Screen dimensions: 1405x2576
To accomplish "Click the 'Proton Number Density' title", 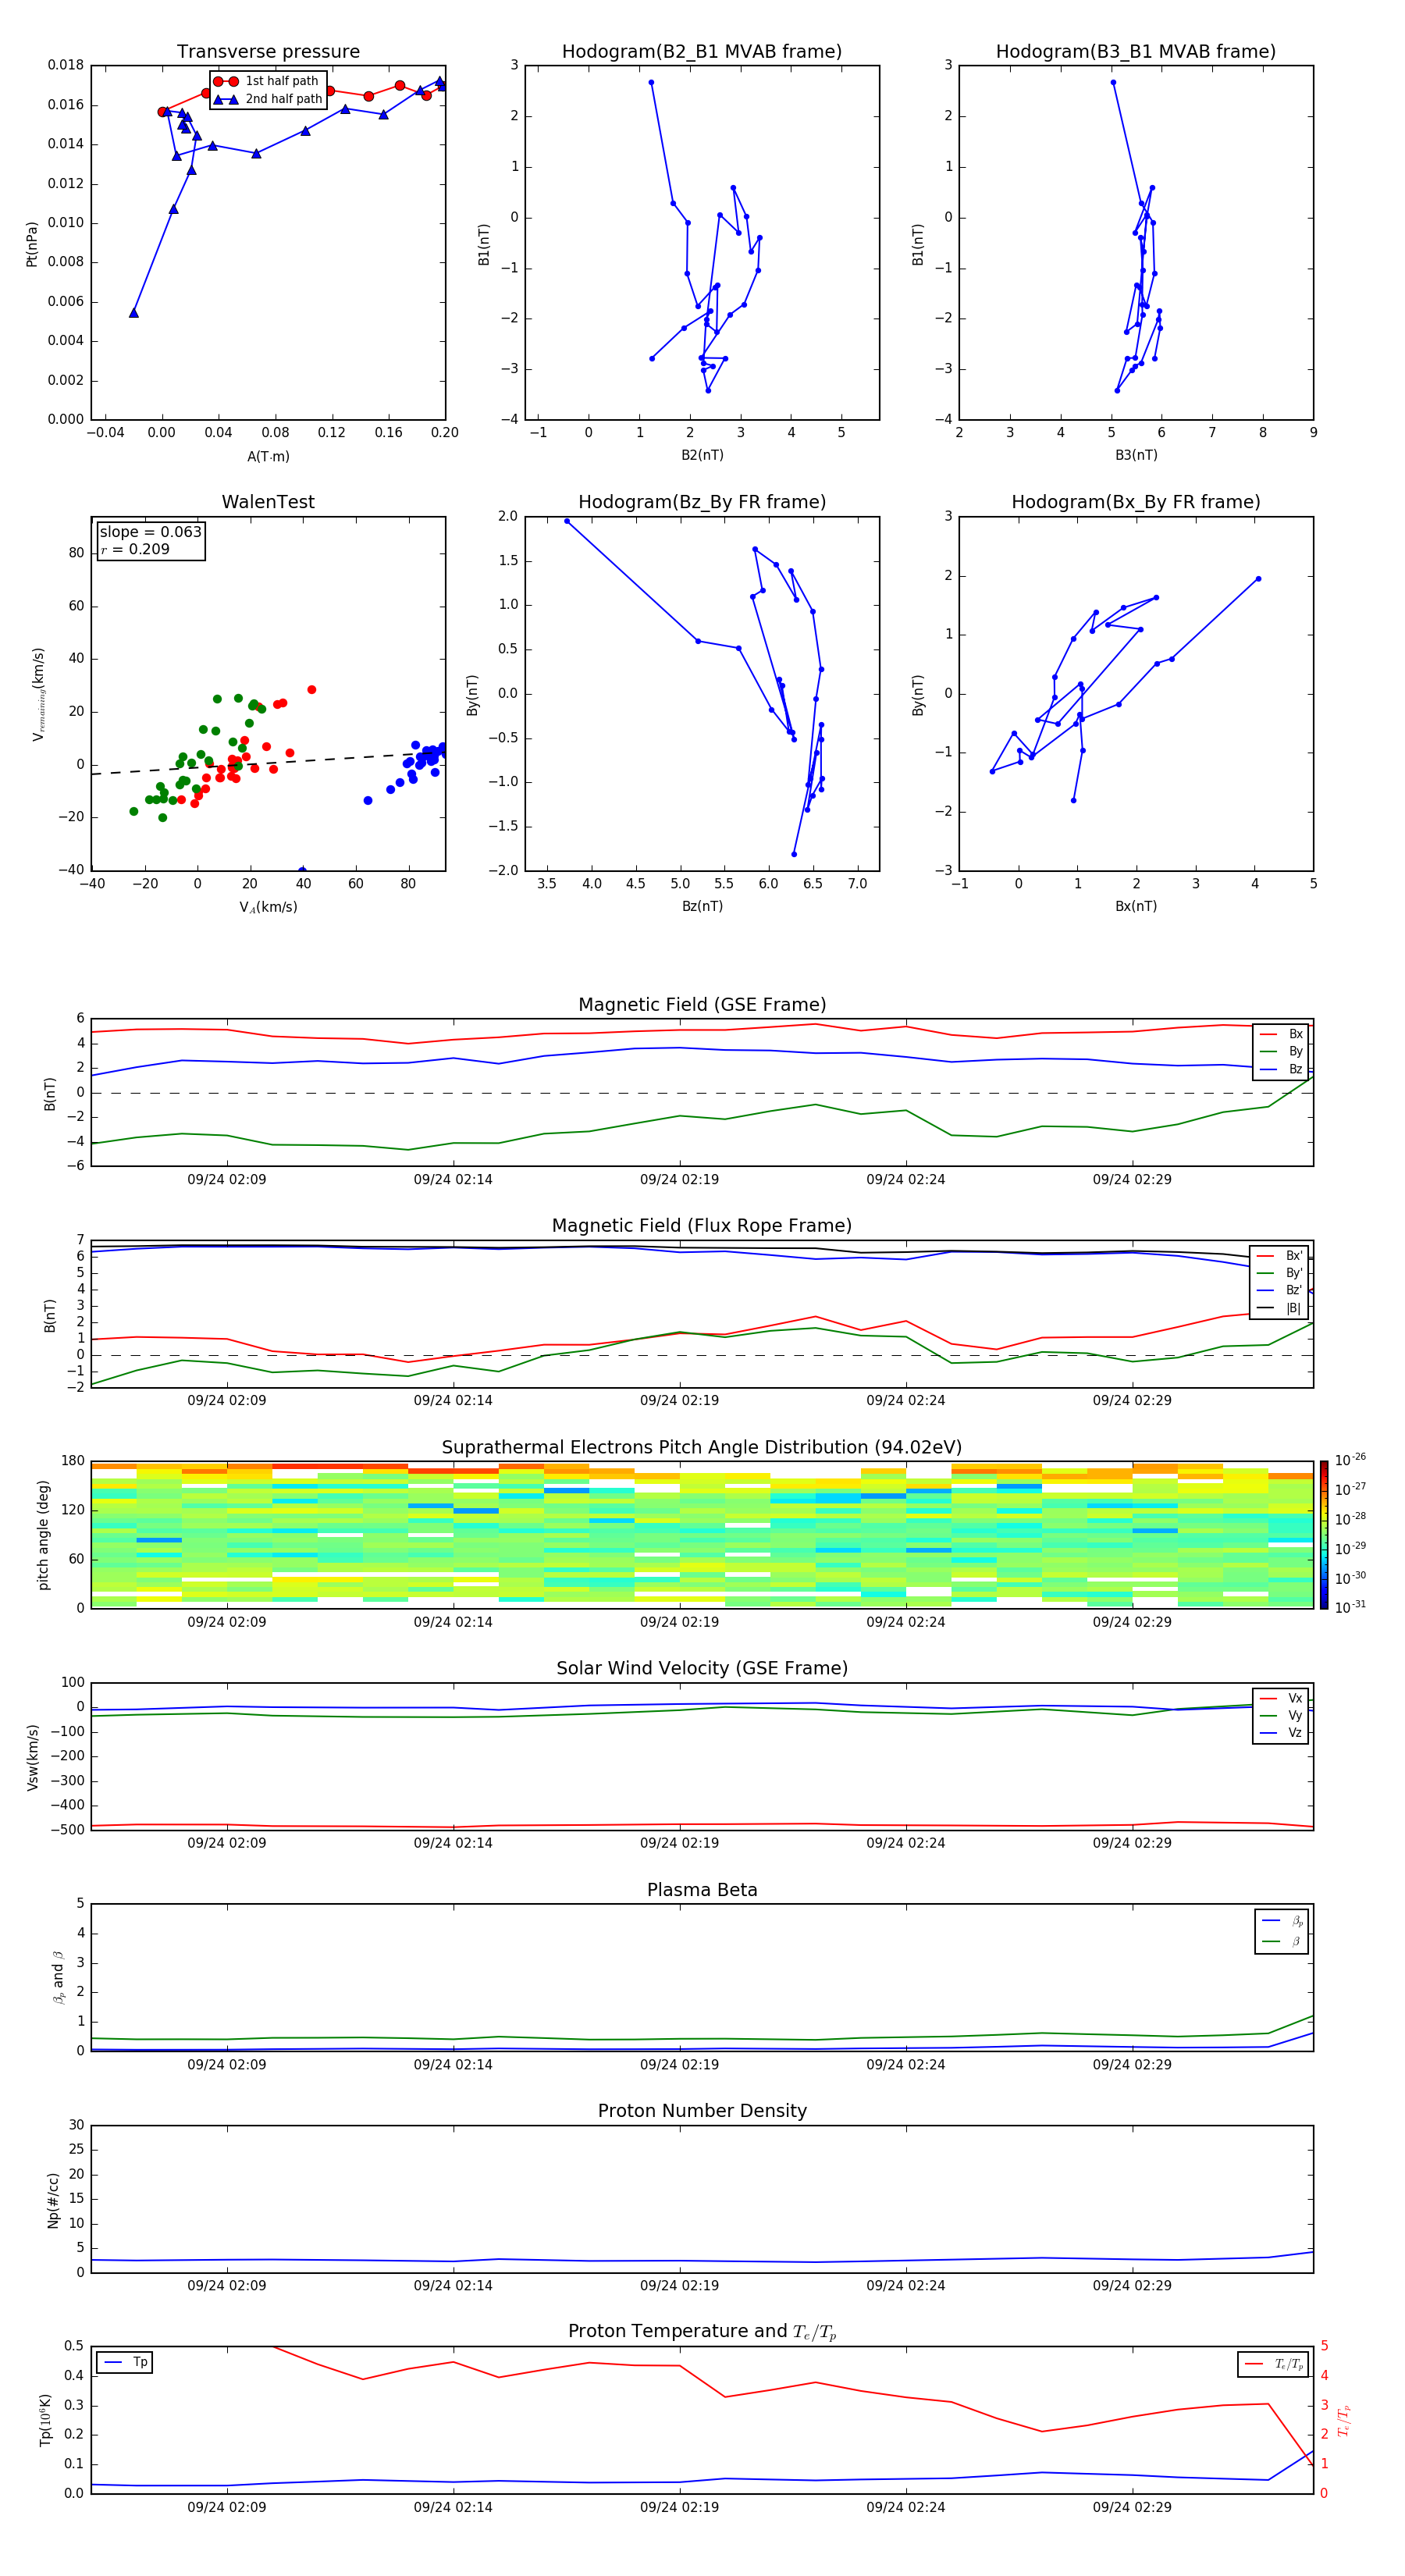I will (702, 2111).
